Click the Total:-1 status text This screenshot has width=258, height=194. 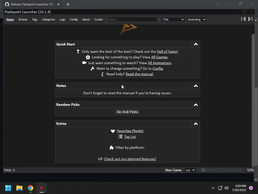coord(9,170)
